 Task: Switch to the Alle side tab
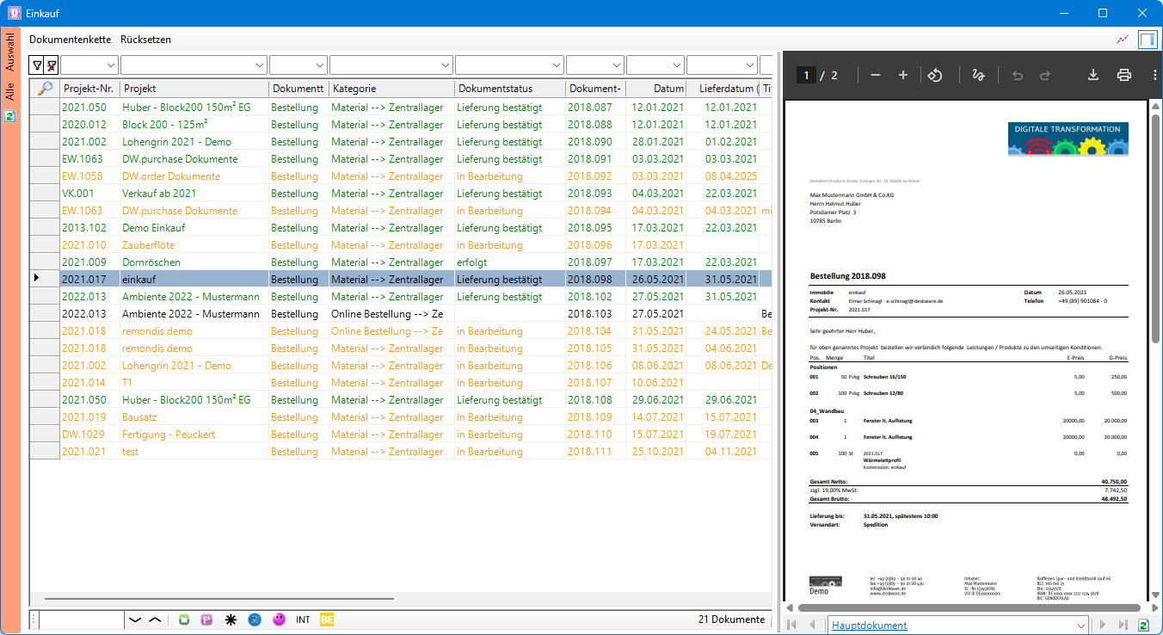[10, 91]
